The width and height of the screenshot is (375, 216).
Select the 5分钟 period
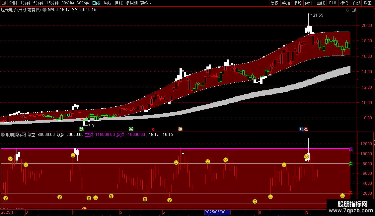point(38,3)
